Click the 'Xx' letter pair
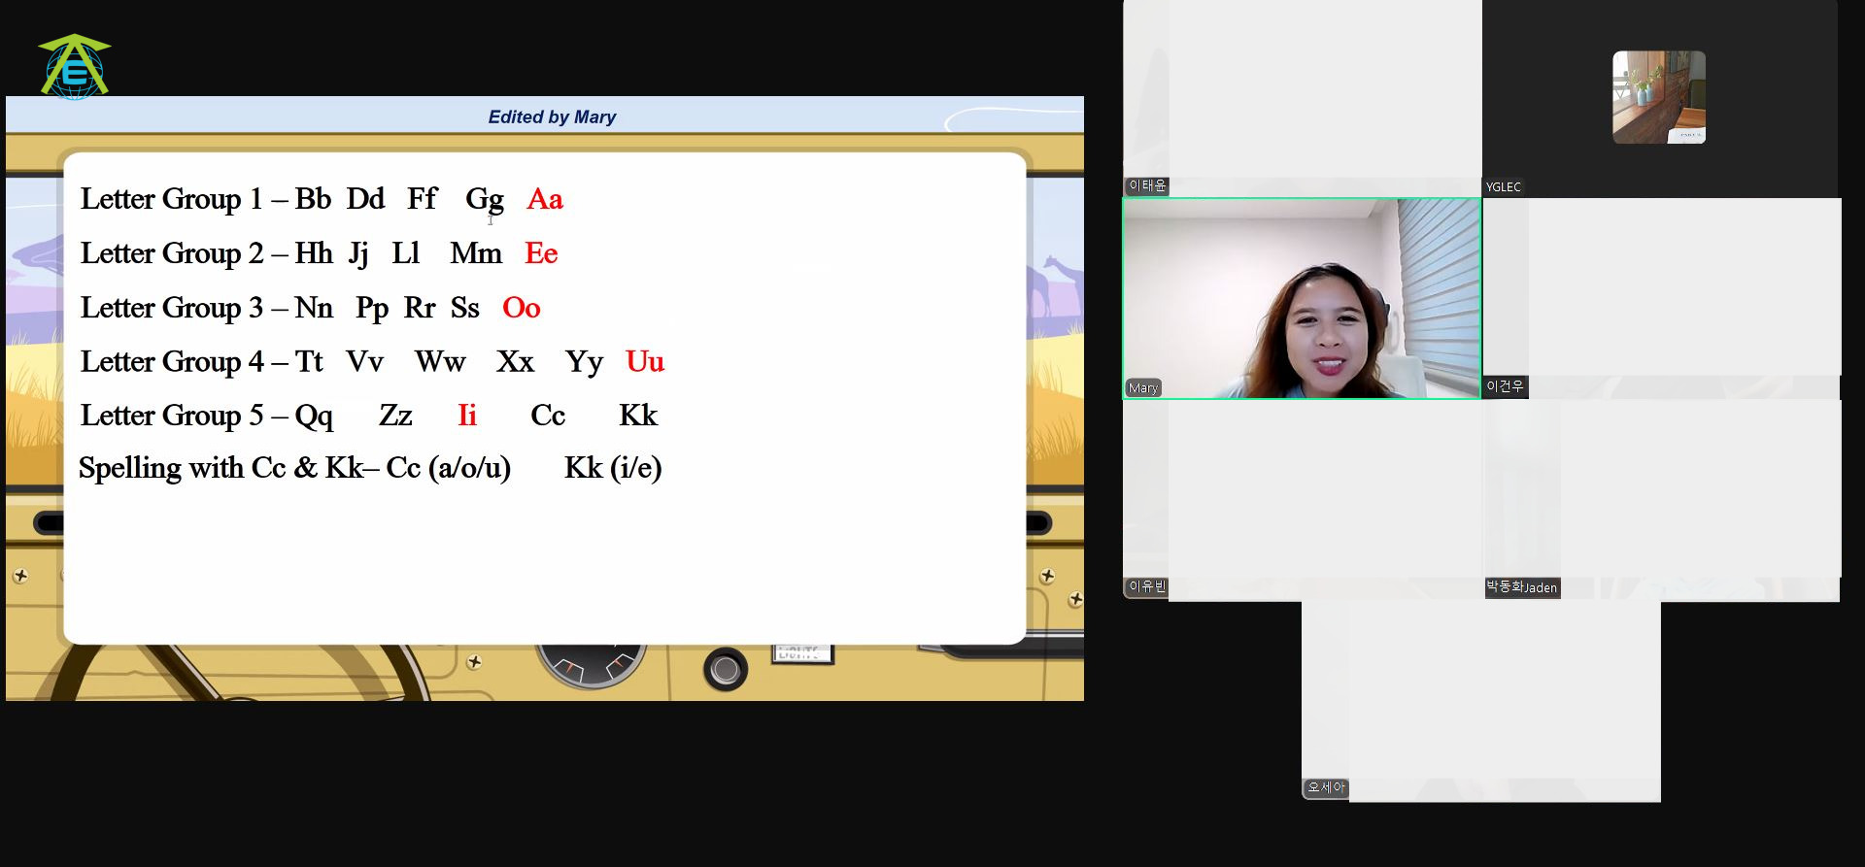Screen dimensions: 1865x867 pos(515,361)
